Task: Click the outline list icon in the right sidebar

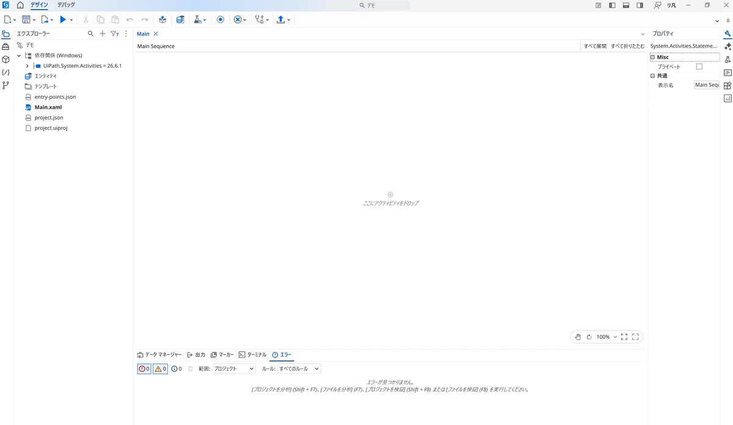Action: pos(728,72)
